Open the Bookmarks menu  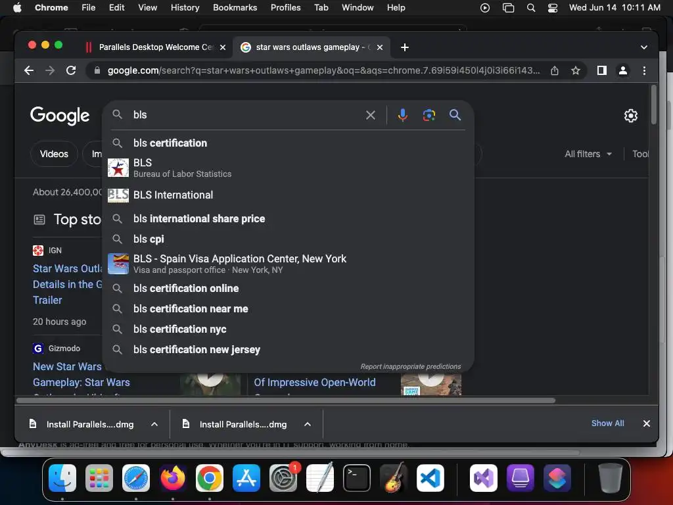click(x=235, y=8)
